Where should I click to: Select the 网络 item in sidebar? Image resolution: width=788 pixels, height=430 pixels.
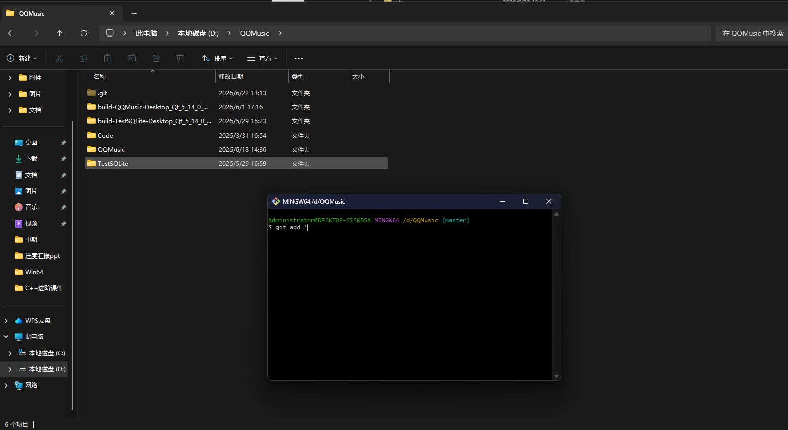pos(31,385)
